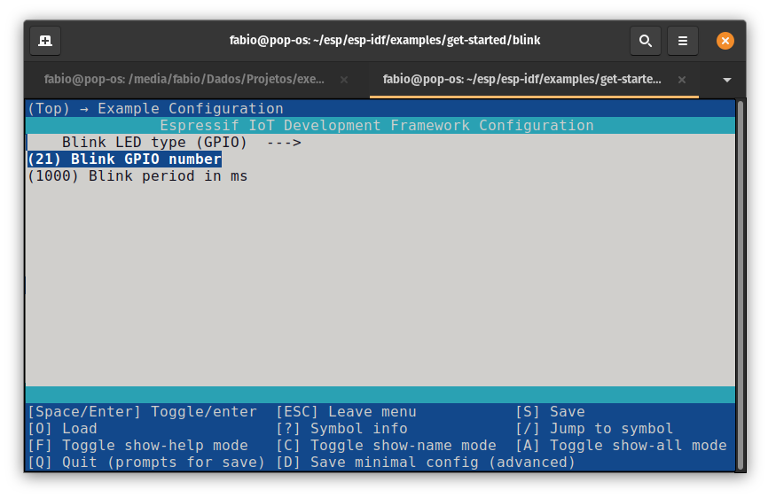Screen dimensions: 768x498
Task: Expand the tab list dropdown arrow
Action: point(727,80)
